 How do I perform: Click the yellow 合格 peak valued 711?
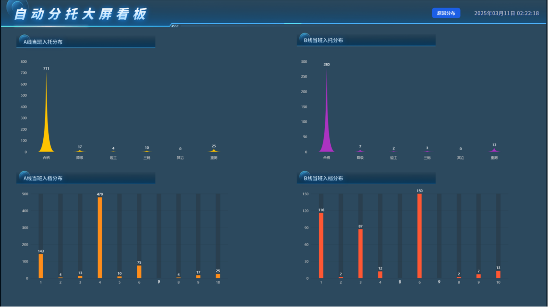pos(46,115)
